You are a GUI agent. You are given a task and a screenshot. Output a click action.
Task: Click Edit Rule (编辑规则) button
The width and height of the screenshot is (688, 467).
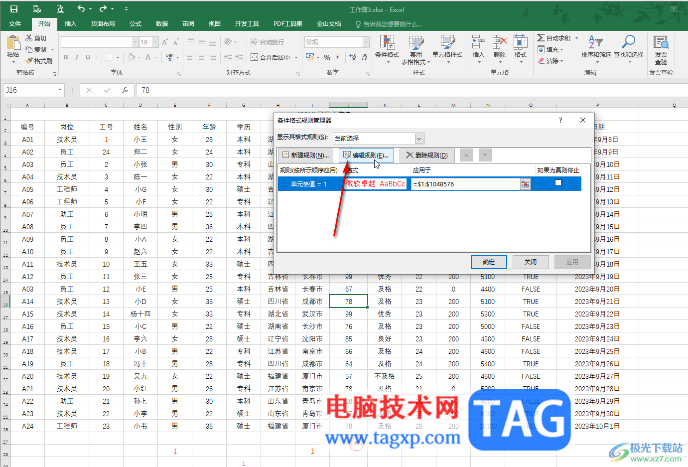(366, 156)
